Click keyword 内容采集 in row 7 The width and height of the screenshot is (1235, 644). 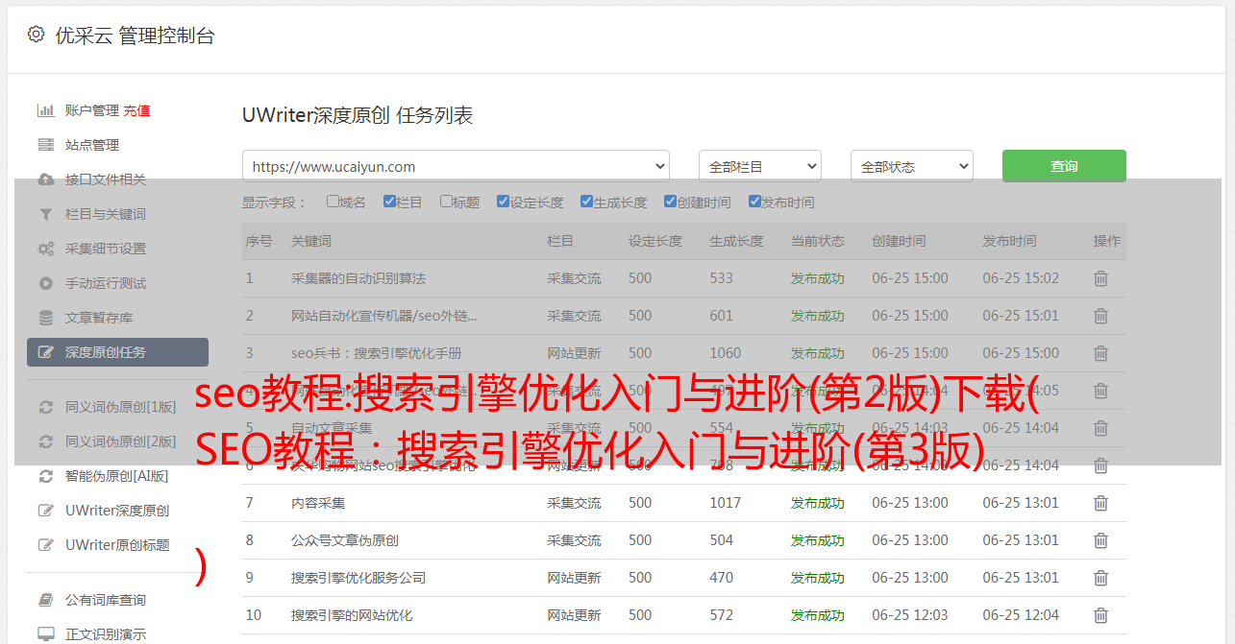click(318, 503)
